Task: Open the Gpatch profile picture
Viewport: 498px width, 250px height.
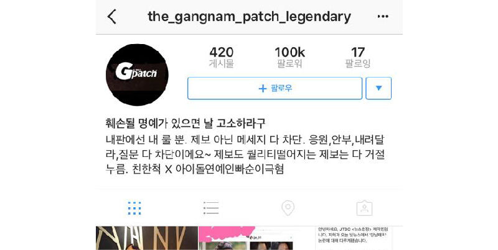Action: pos(137,75)
